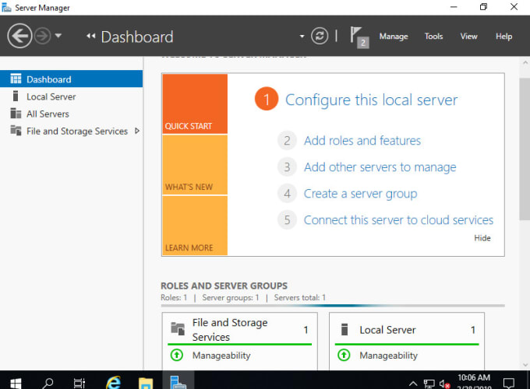This screenshot has width=530, height=389.
Task: Click the scrollbar up arrow
Action: pos(525,62)
